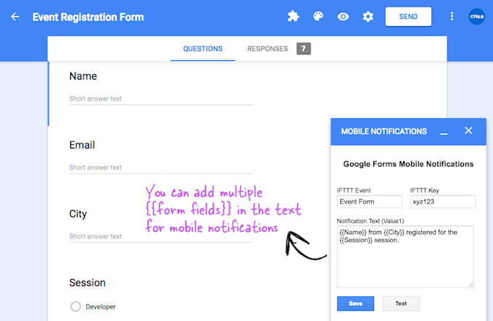Minimize the Mobile Notifications panel
The height and width of the screenshot is (321, 493).
[x=444, y=132]
